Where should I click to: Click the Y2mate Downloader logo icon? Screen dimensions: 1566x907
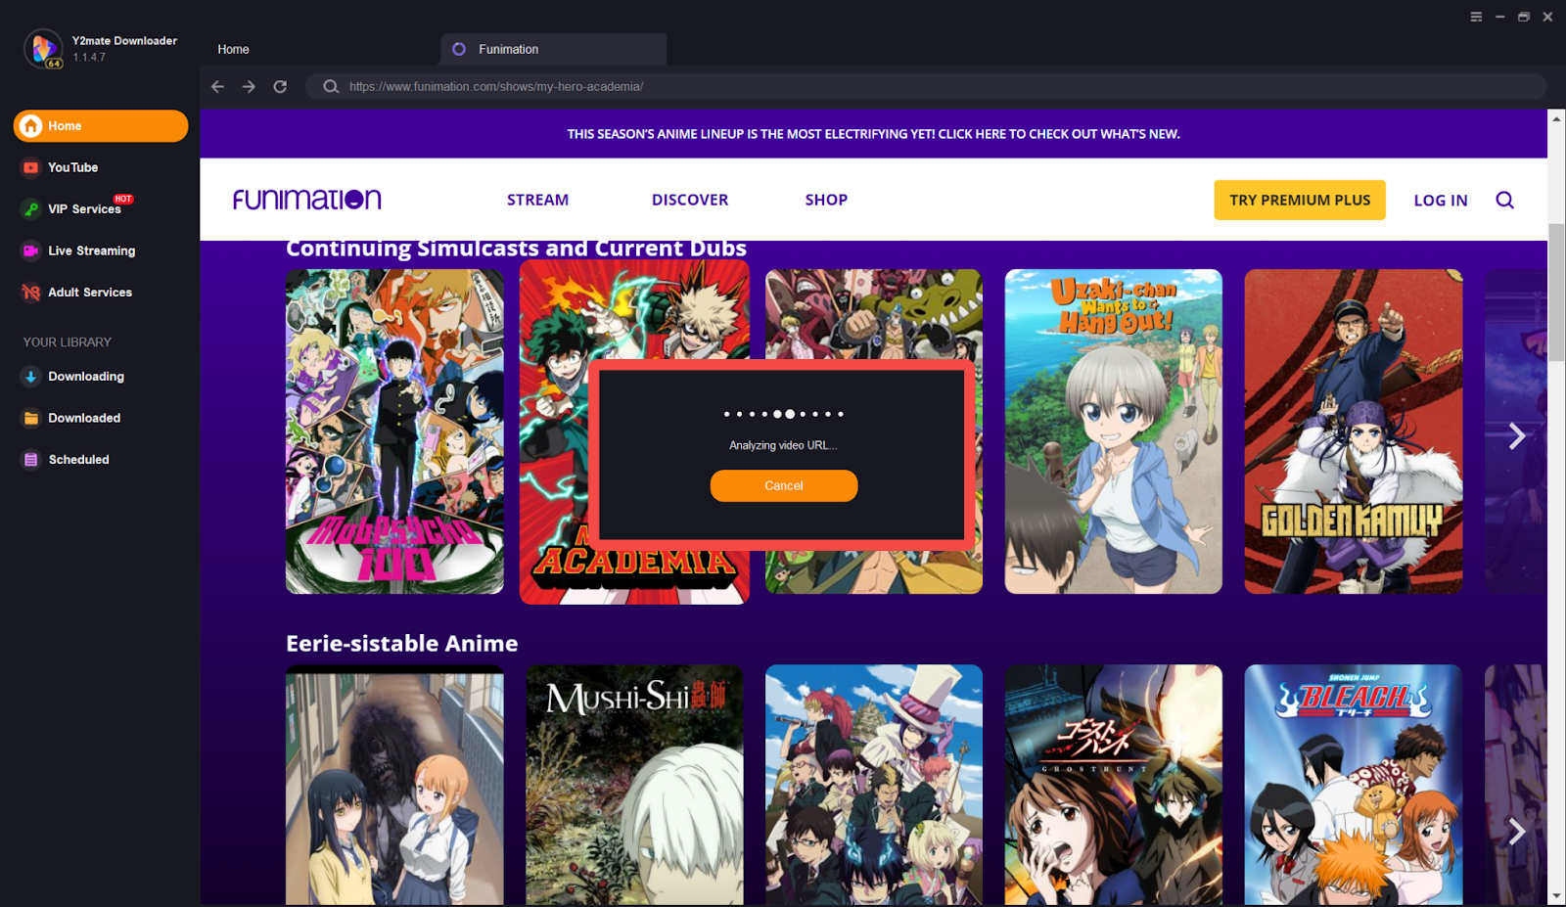43,48
